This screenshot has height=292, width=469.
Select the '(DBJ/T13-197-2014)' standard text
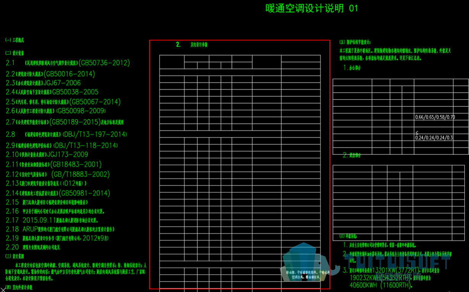point(95,135)
